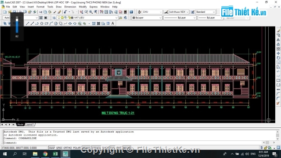Viewport: 281px width, 158px height.
Task: Click the Cut scissors icon
Action: coord(40,12)
